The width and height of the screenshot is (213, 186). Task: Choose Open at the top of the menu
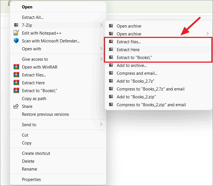point(58,7)
